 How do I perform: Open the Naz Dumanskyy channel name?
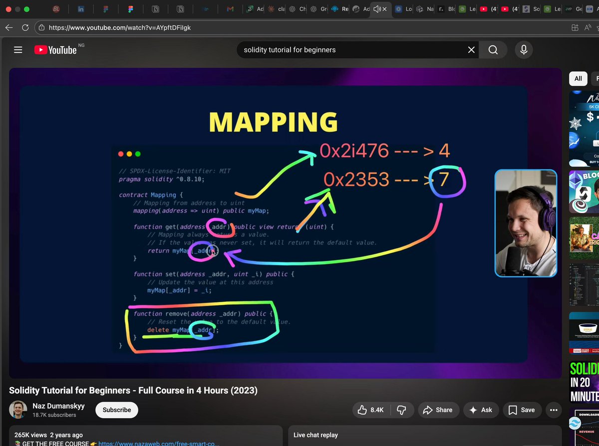pyautogui.click(x=58, y=406)
